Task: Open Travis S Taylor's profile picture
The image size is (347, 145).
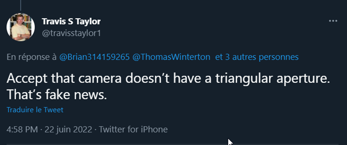Action: point(21,27)
